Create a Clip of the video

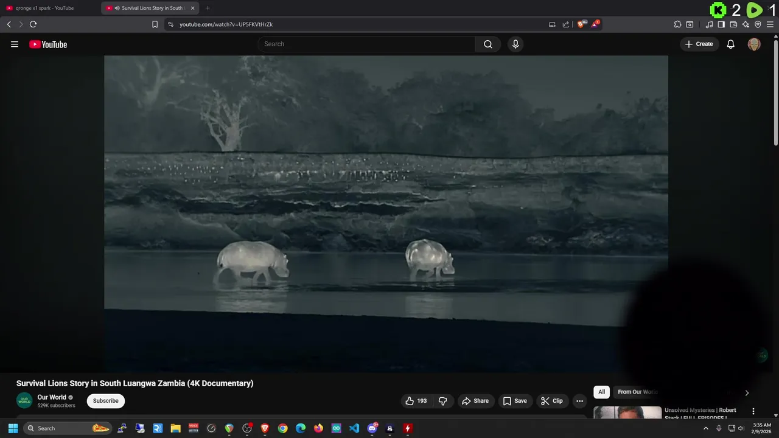551,401
